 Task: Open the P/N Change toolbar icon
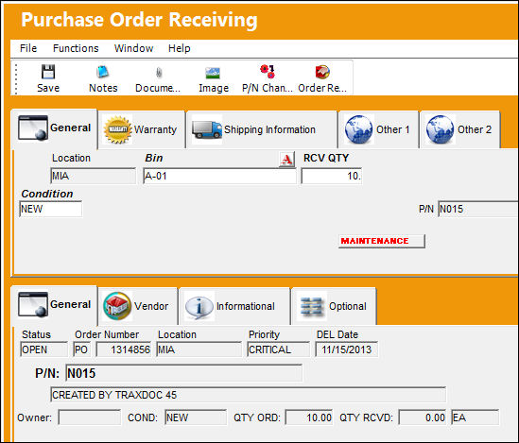268,72
